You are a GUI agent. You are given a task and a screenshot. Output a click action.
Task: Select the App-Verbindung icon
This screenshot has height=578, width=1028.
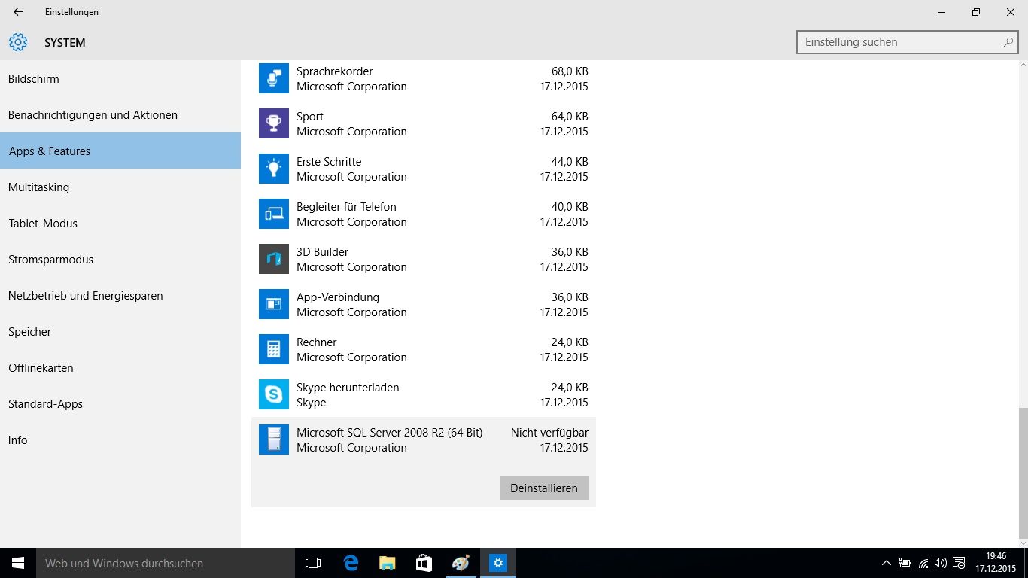point(274,304)
